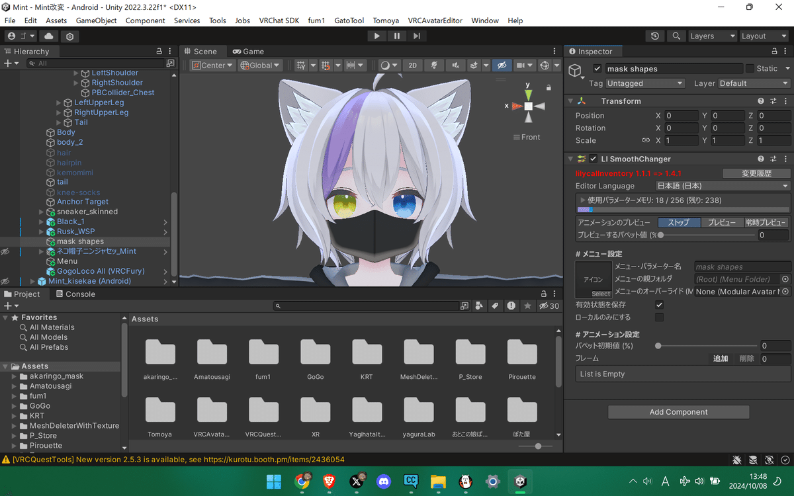Toggle 2D mode in the Scene view

(x=412, y=65)
